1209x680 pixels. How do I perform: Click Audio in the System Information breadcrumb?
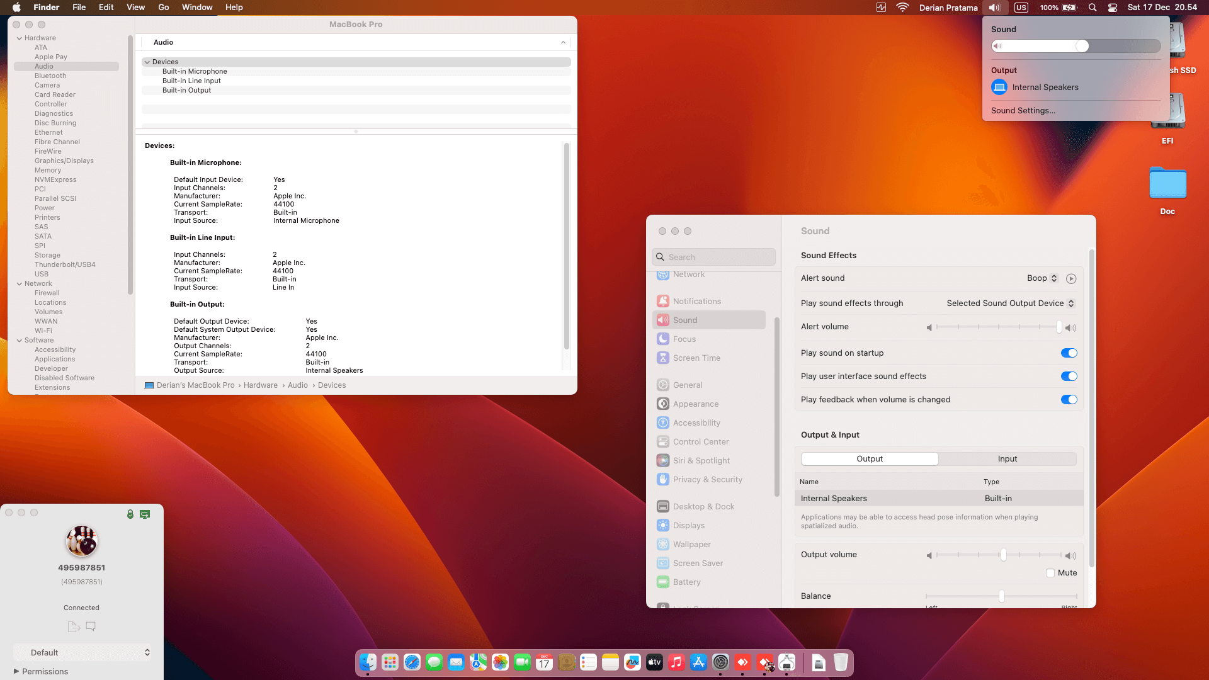(298, 385)
